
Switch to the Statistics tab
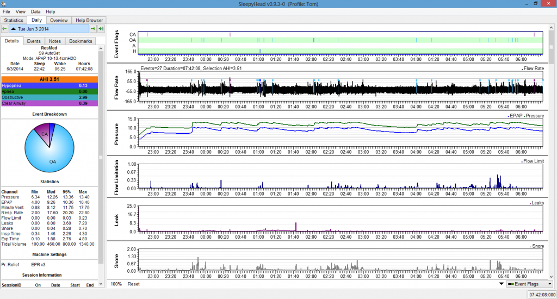pos(14,20)
